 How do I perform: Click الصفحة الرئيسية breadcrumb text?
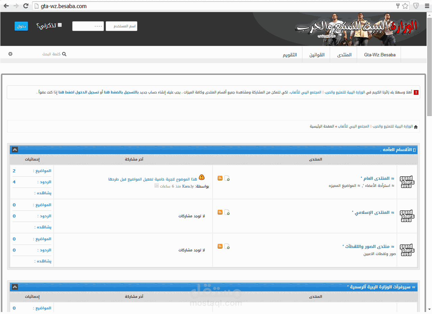tap(322, 126)
